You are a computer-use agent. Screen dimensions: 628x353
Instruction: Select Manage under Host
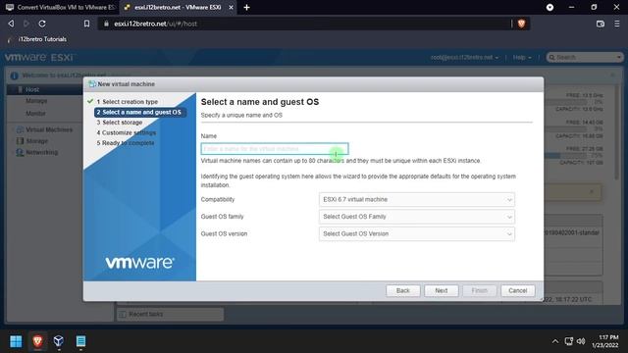point(36,101)
